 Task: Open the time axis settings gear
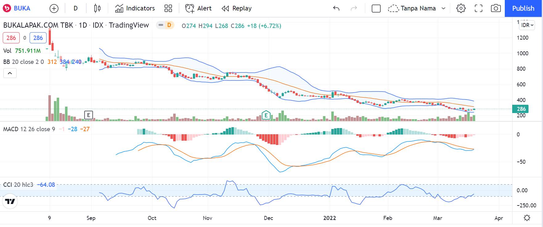(x=527, y=218)
